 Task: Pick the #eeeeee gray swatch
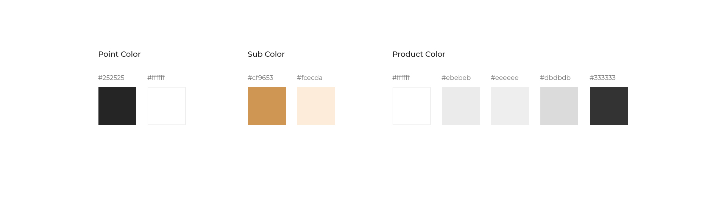pyautogui.click(x=510, y=106)
